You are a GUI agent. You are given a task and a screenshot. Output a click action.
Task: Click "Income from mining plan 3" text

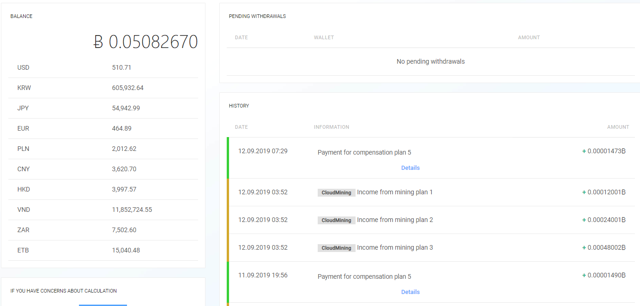[x=395, y=247]
